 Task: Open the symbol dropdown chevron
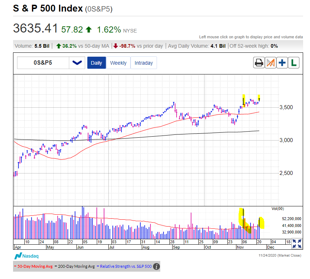77,63
